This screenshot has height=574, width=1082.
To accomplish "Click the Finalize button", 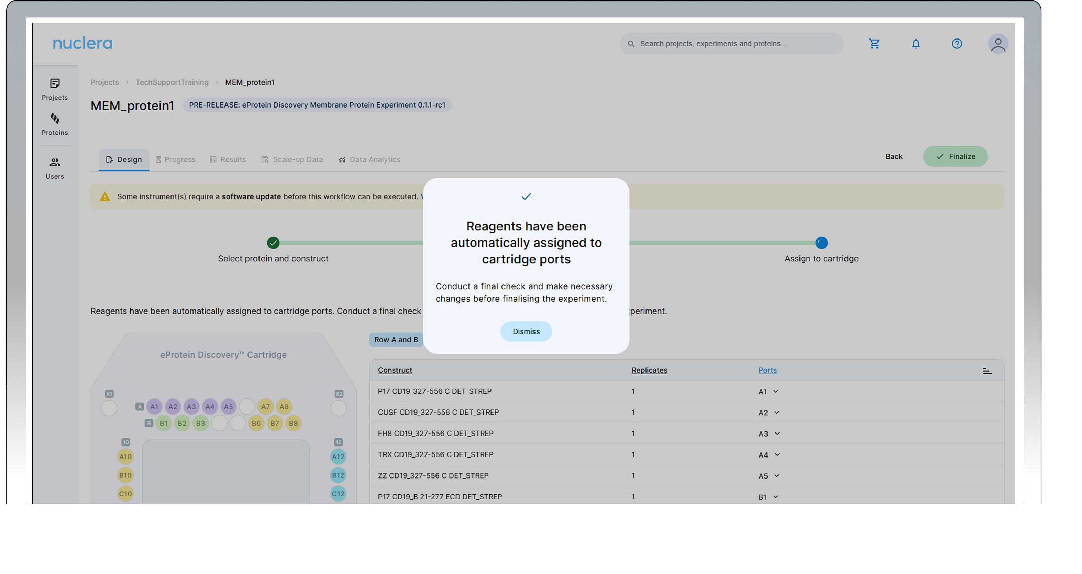I will (x=955, y=156).
